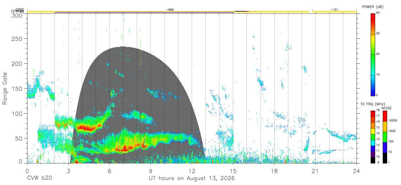Click the '200' range gate tick label
Image resolution: width=401 pixels, height=185 pixels.
(18, 64)
